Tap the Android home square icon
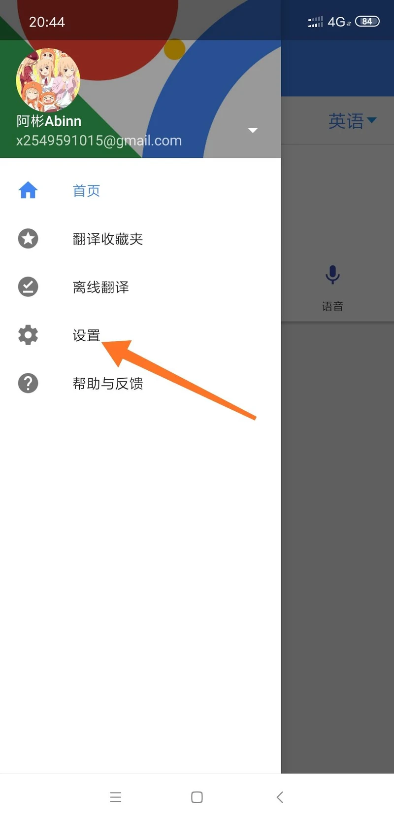This screenshot has width=394, height=821. click(197, 797)
